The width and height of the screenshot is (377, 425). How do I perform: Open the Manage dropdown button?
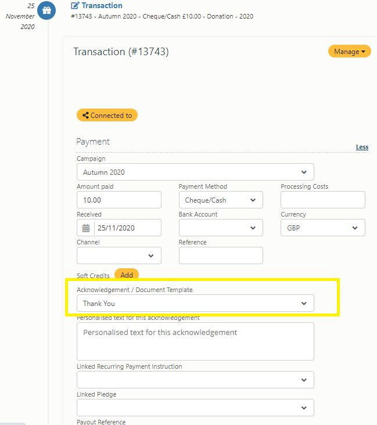pyautogui.click(x=349, y=51)
